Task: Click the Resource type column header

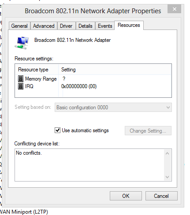Action: tap(37, 70)
